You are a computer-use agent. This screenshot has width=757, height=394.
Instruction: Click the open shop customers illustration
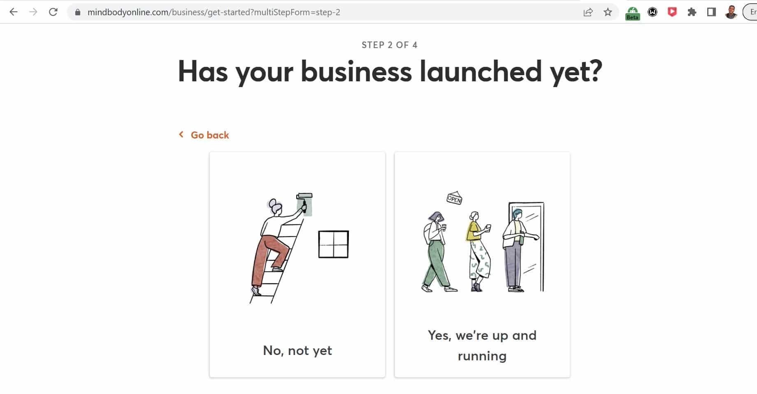[483, 242]
